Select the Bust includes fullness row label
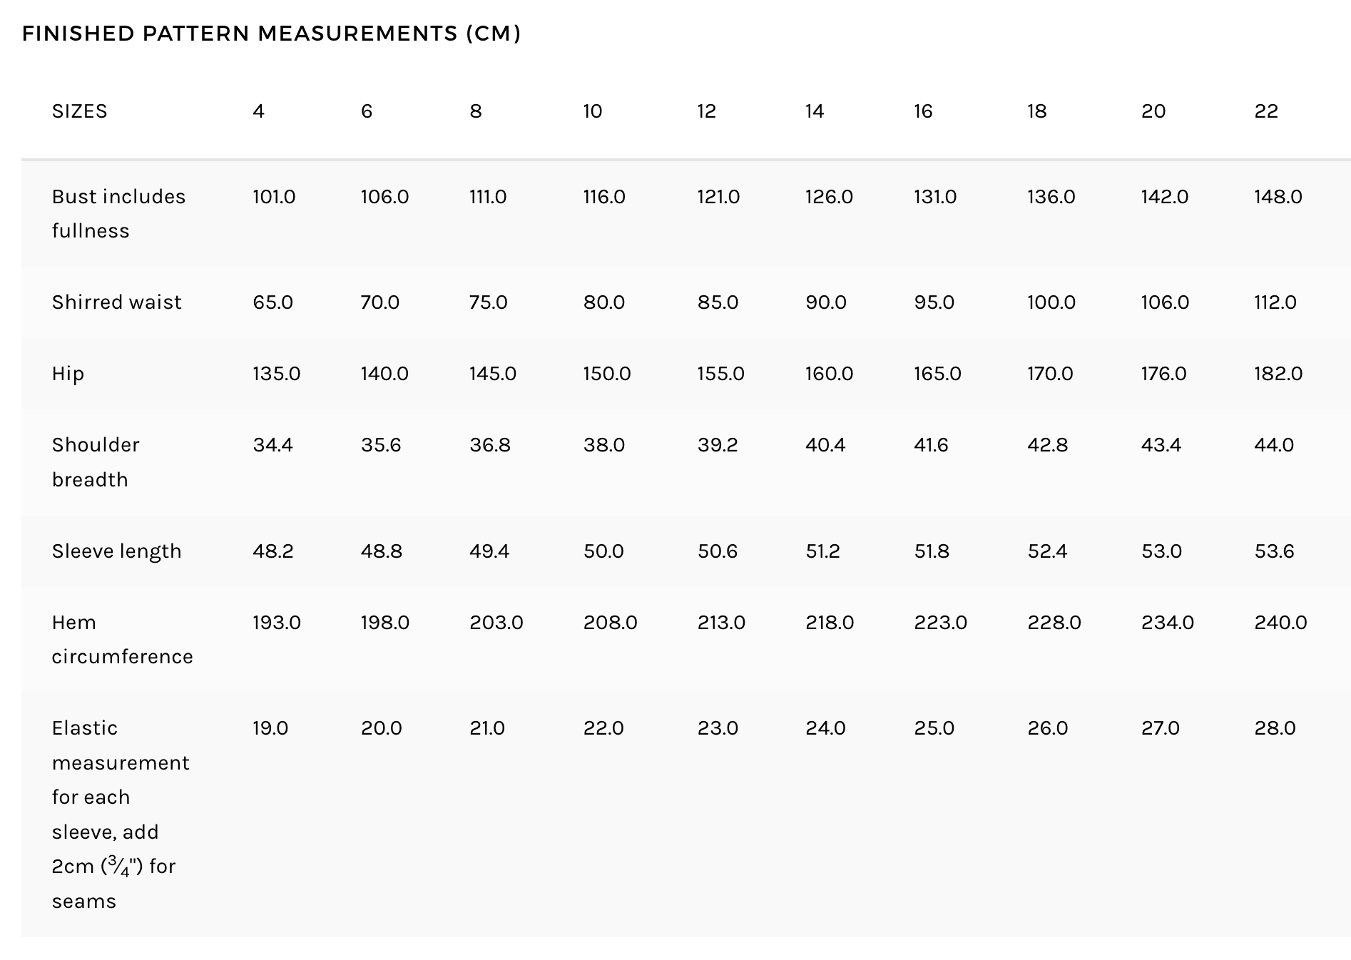This screenshot has height=960, width=1351. tap(118, 213)
